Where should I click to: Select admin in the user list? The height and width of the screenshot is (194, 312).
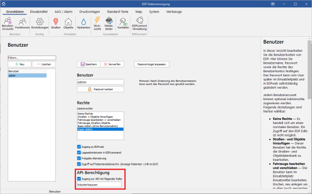pyautogui.click(x=27, y=76)
